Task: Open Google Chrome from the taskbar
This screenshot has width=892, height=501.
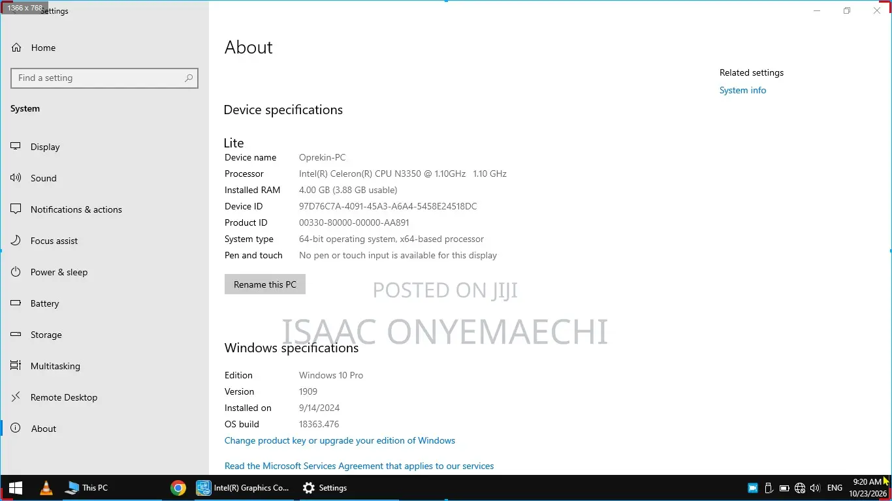Action: [178, 488]
